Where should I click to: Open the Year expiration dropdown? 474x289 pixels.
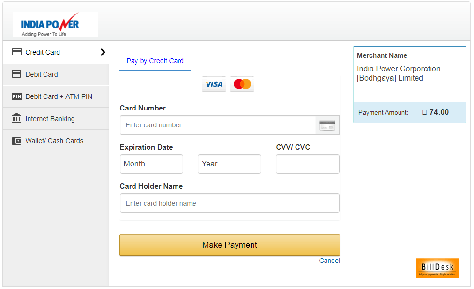click(229, 164)
